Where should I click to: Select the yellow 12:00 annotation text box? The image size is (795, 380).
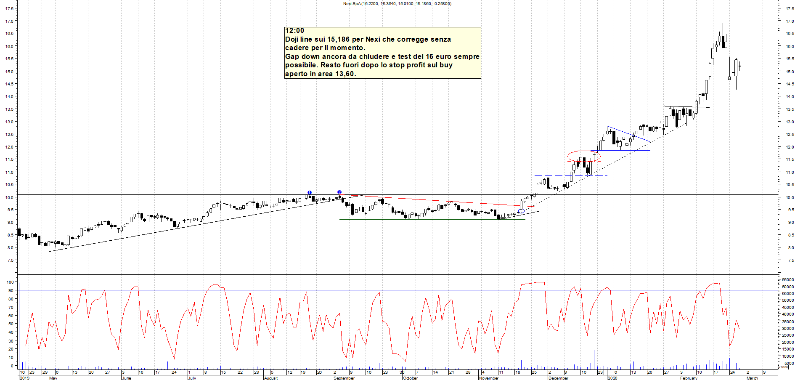click(x=383, y=53)
